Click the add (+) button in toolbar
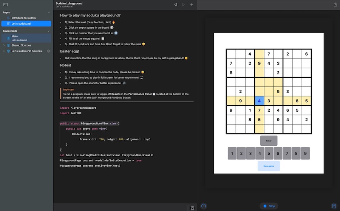 (x=192, y=5)
